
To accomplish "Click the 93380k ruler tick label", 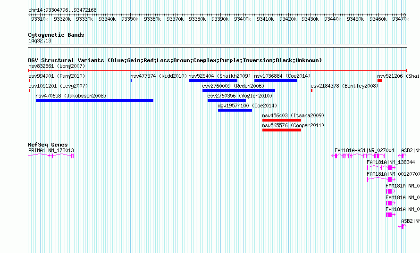I will click(197, 19).
